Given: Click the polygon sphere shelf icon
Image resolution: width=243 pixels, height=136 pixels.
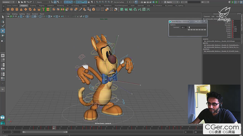Looking at the screenshot, I should click(7, 9).
